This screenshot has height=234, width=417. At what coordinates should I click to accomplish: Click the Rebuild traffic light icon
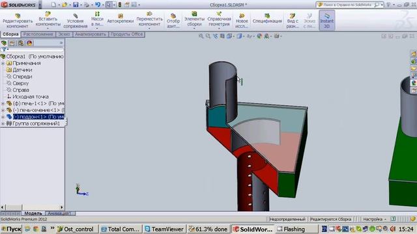tap(120, 5)
